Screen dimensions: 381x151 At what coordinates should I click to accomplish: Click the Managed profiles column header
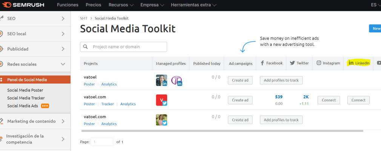click(x=171, y=64)
